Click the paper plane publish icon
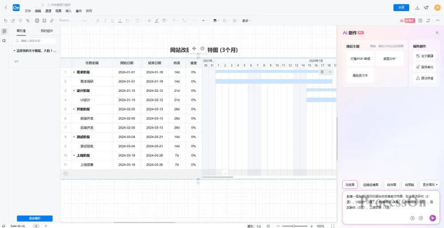 tap(426, 8)
